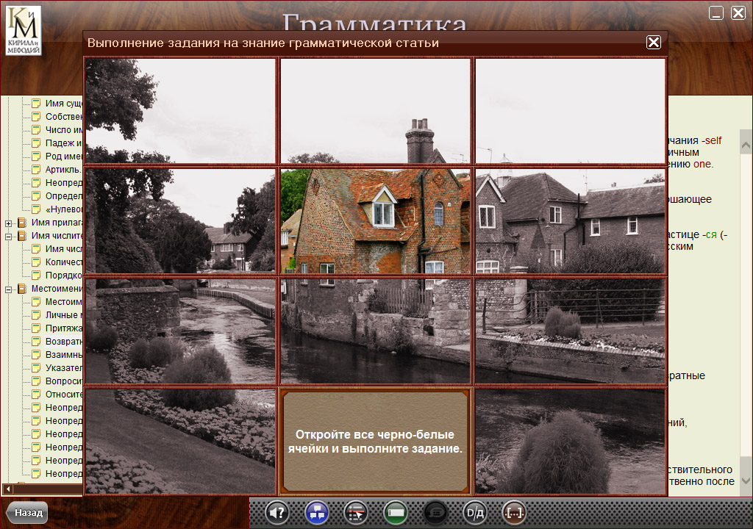Close the Грамматика main window

tap(738, 13)
